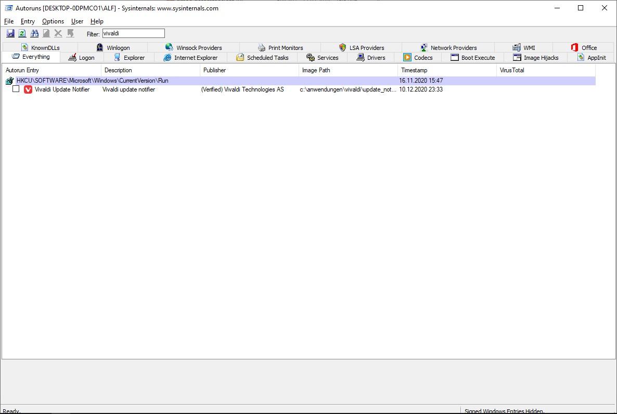Sort by the Publisher column header
The width and height of the screenshot is (617, 414).
coord(250,70)
